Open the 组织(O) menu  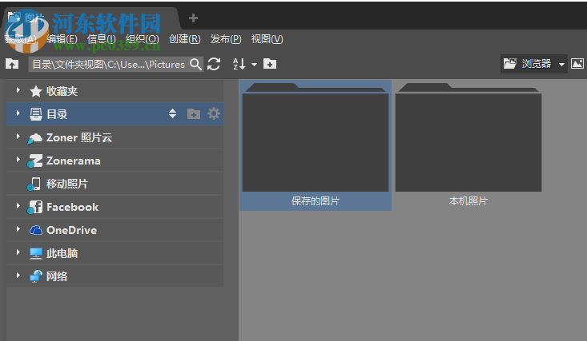[143, 39]
